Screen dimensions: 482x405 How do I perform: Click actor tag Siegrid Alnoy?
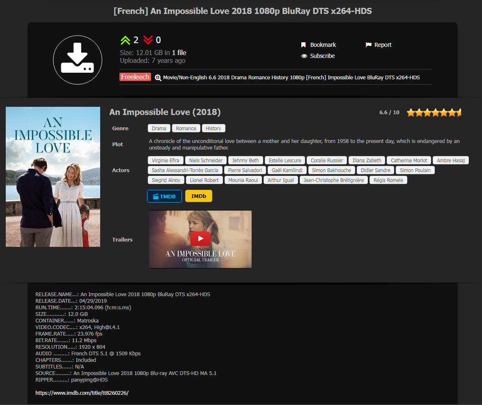[166, 180]
